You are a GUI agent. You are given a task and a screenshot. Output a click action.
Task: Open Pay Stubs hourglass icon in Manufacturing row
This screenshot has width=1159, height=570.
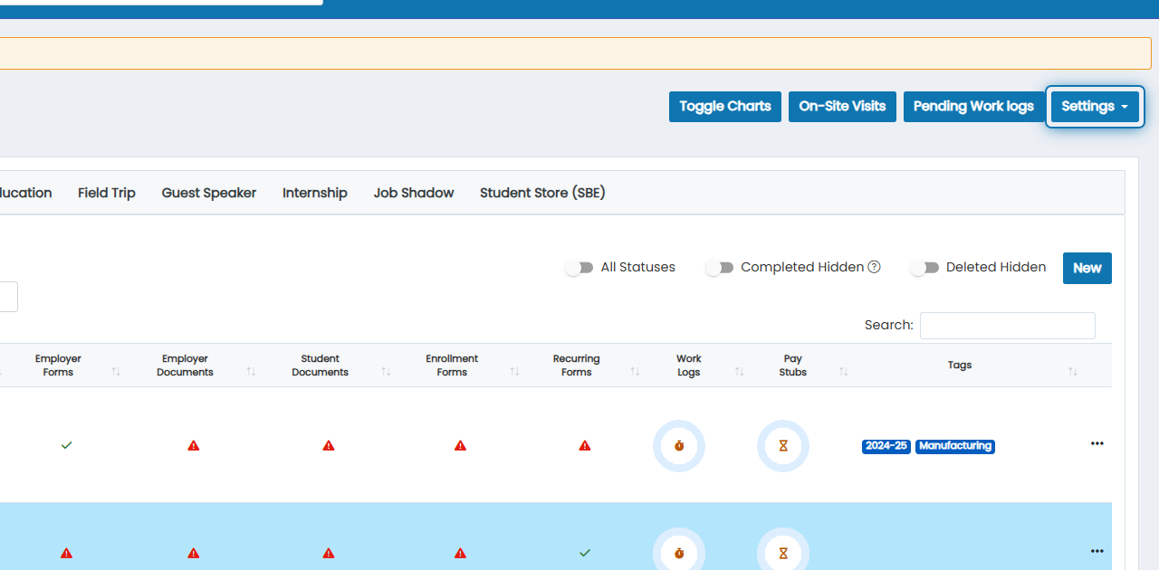[783, 446]
